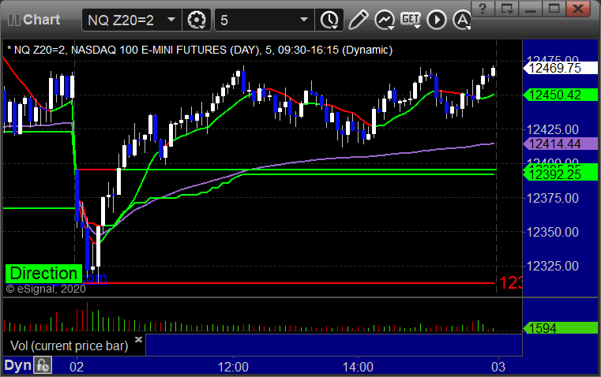
Task: Click the purple 12414.44 price marker
Action: pos(560,144)
